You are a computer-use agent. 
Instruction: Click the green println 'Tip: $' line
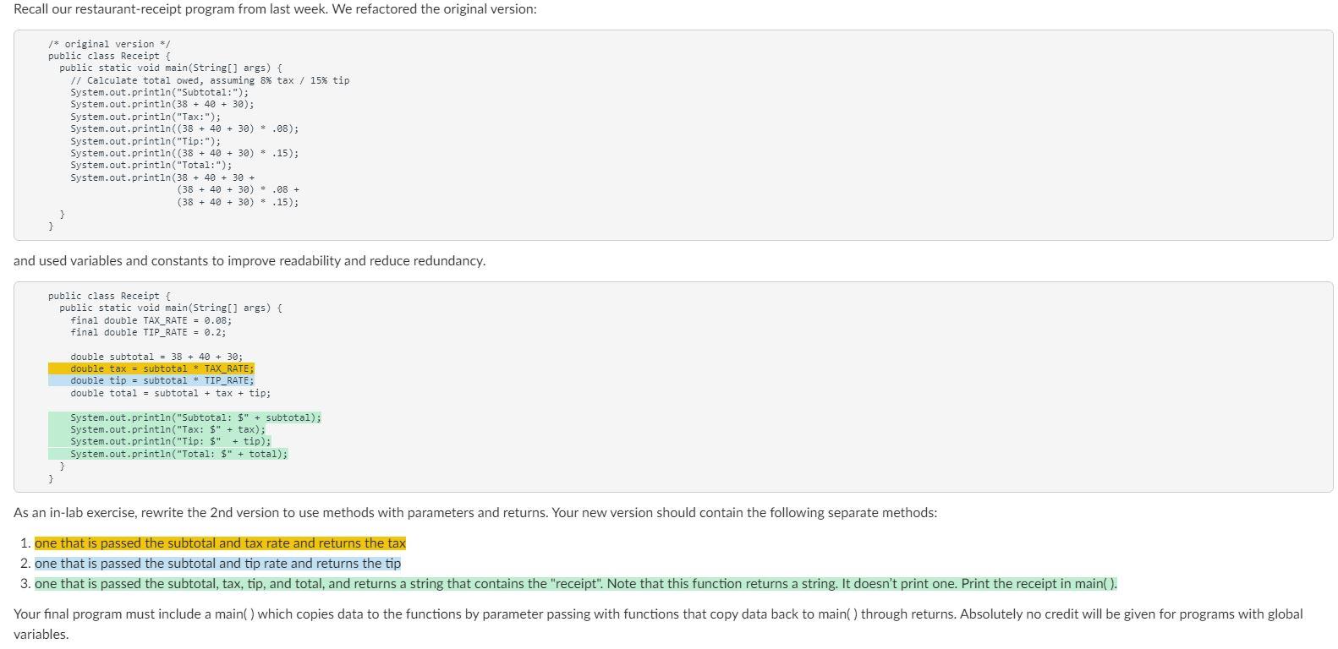tap(160, 441)
